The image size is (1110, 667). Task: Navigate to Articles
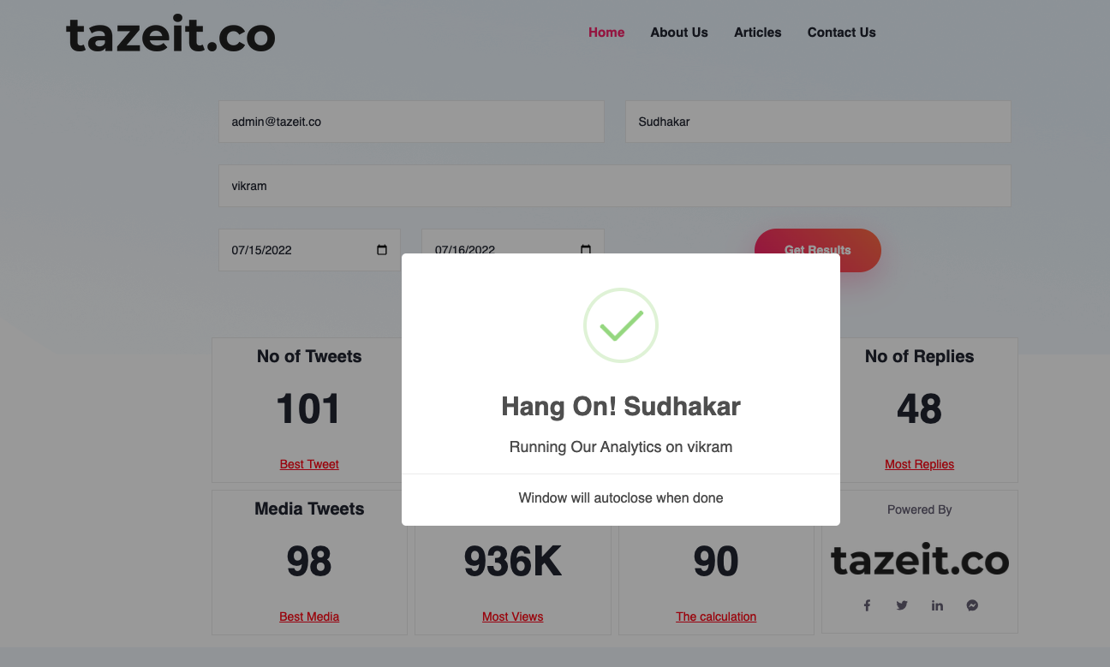coord(758,33)
